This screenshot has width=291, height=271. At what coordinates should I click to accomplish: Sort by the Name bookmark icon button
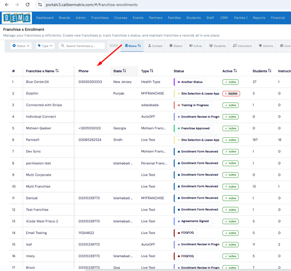point(133,46)
